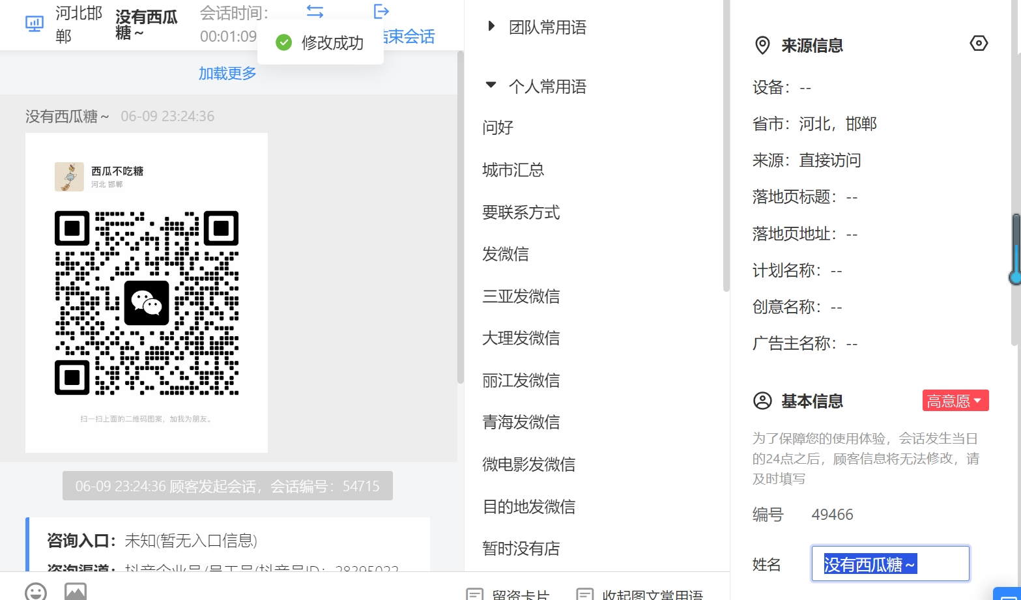The width and height of the screenshot is (1021, 600).
Task: Click the 省市：河北，邯郸 row
Action: coord(814,124)
